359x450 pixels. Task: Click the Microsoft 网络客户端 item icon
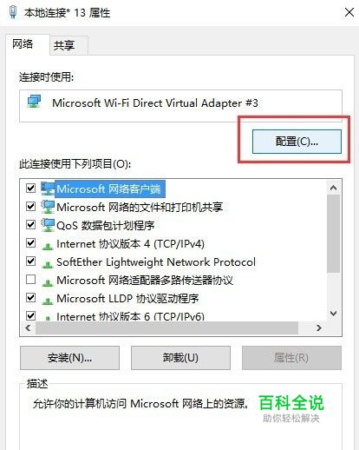coord(48,189)
